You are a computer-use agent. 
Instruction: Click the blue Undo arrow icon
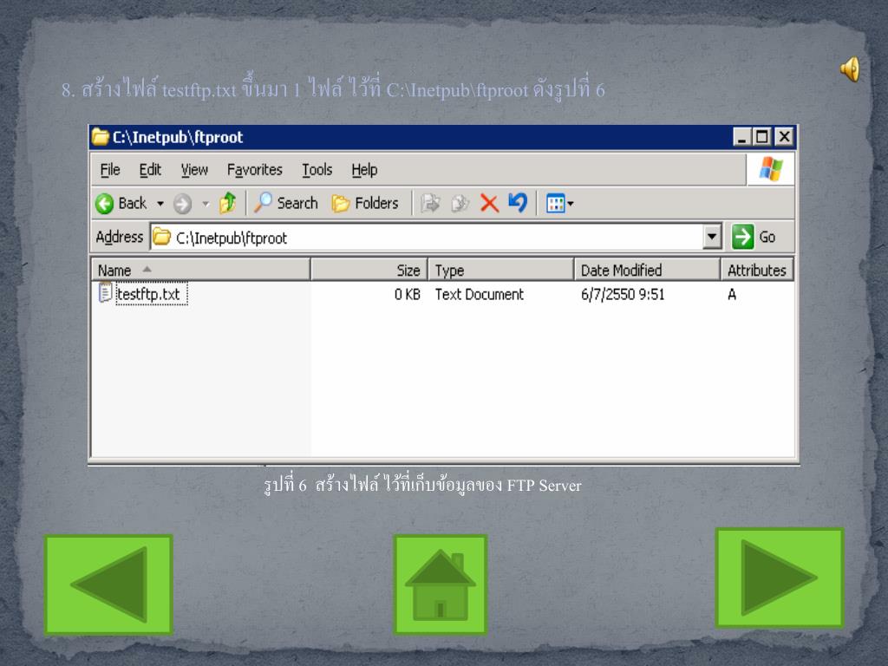518,203
